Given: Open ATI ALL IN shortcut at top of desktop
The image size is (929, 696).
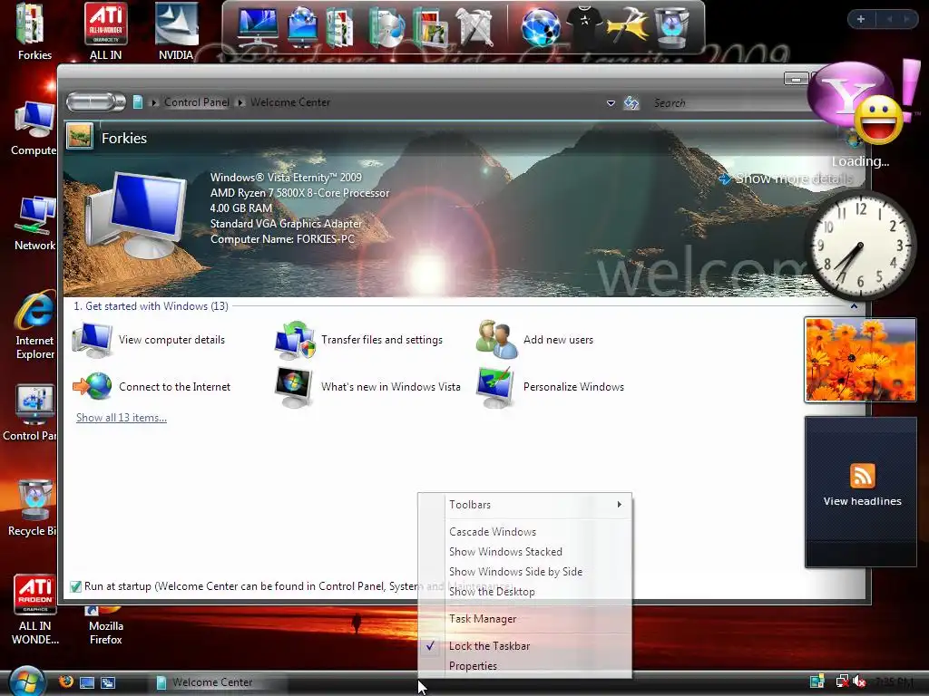Looking at the screenshot, I should click(x=105, y=31).
